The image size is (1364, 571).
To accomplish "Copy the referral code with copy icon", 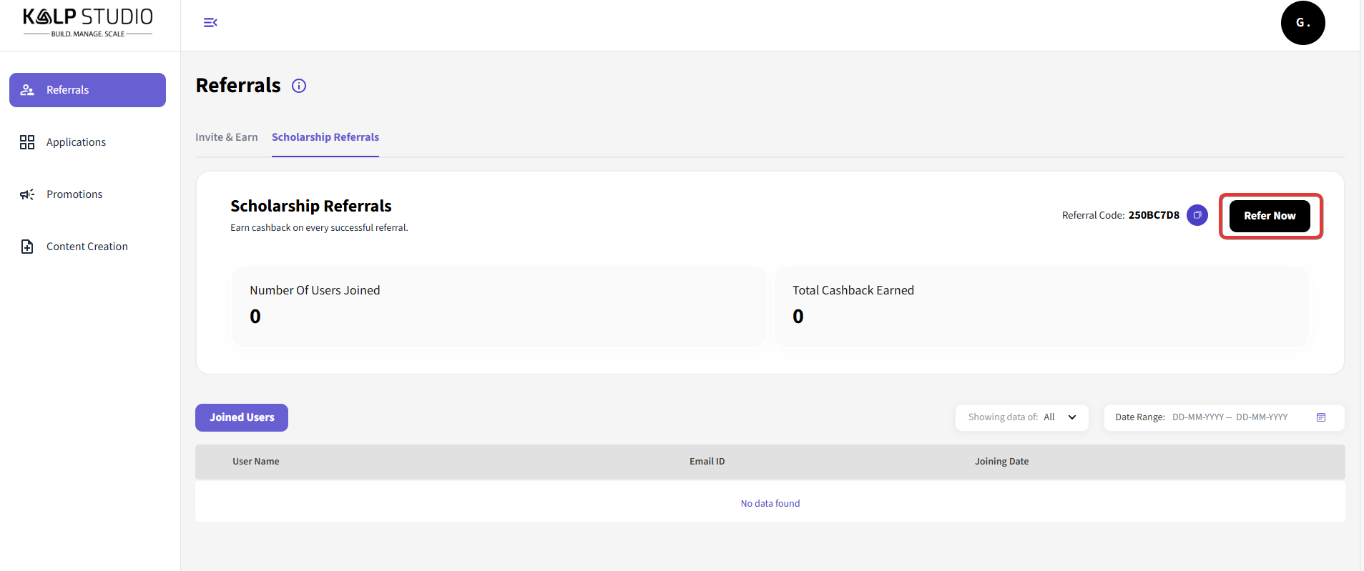I will coord(1197,215).
